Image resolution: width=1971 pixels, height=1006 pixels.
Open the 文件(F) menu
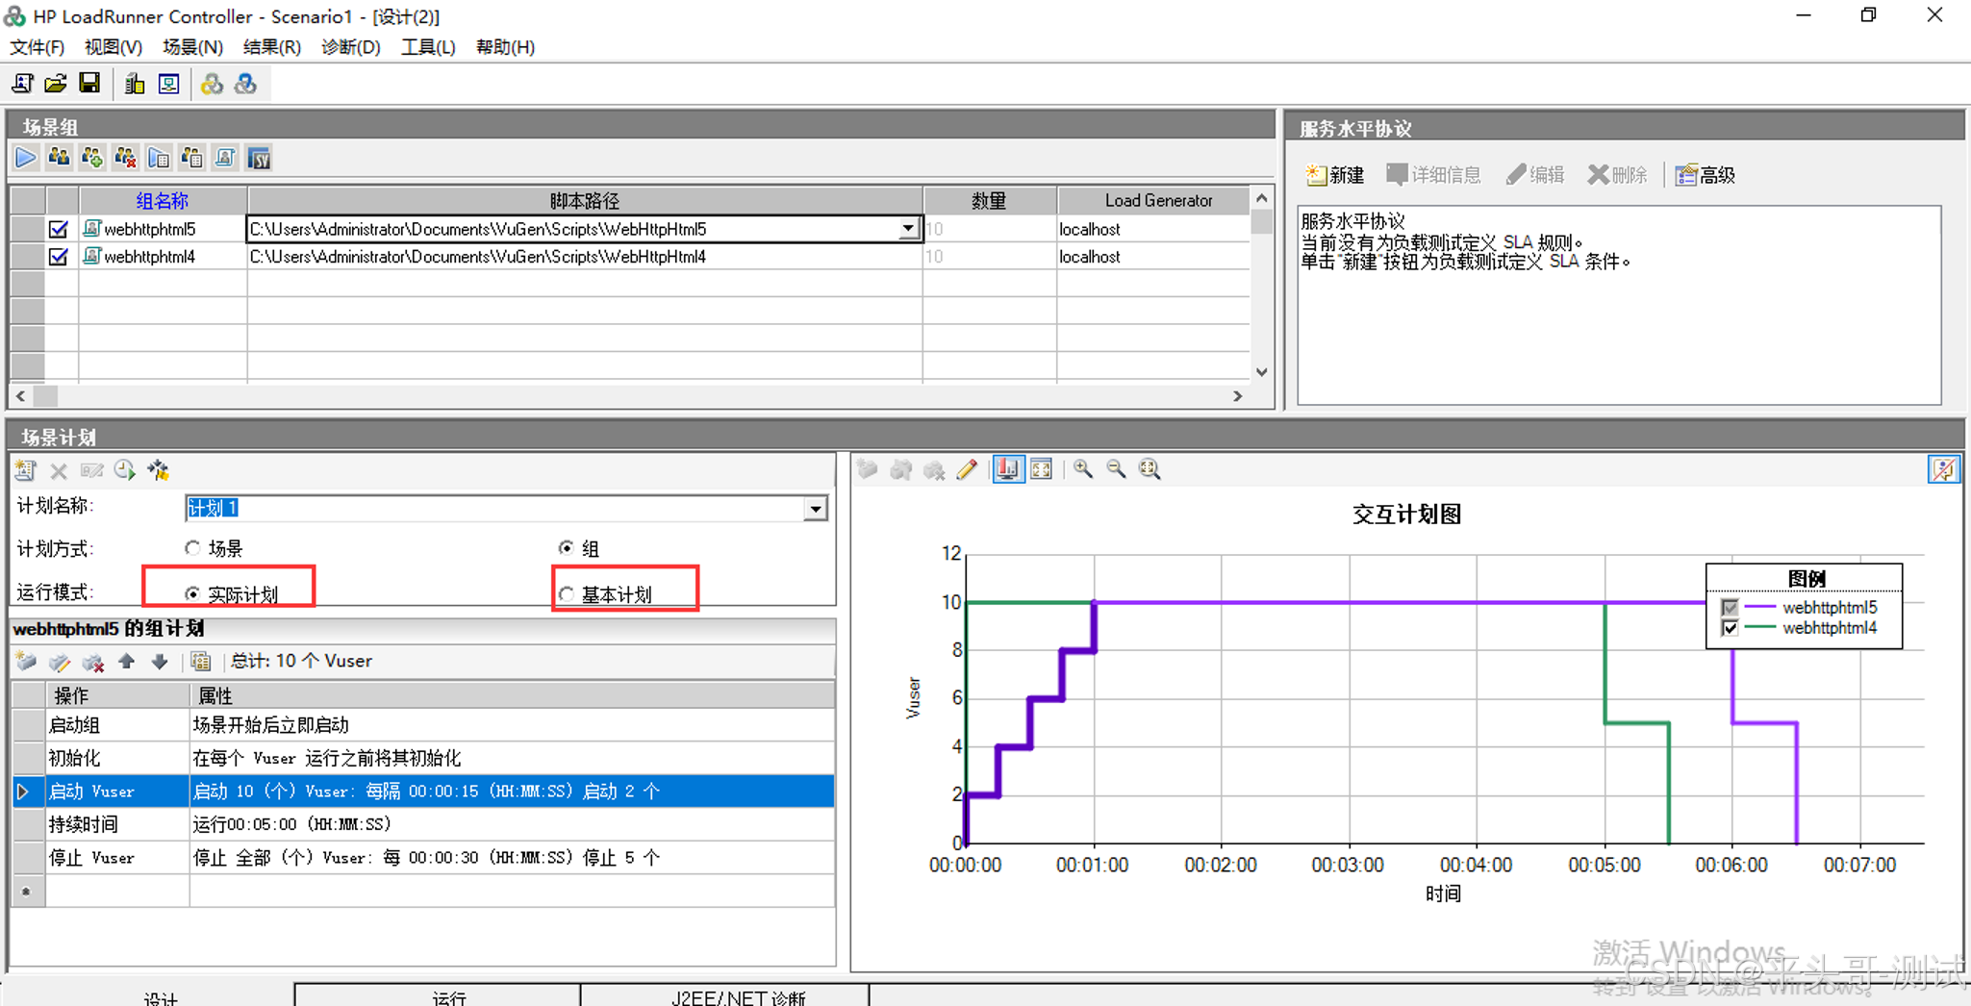point(38,47)
